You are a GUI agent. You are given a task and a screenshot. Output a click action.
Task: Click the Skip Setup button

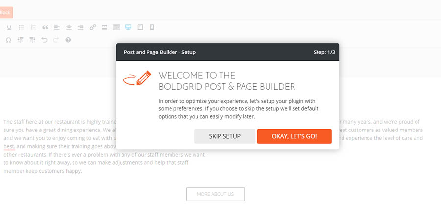click(x=224, y=136)
